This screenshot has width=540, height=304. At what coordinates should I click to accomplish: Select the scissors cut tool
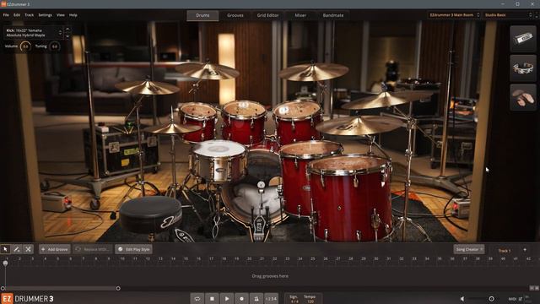28,249
